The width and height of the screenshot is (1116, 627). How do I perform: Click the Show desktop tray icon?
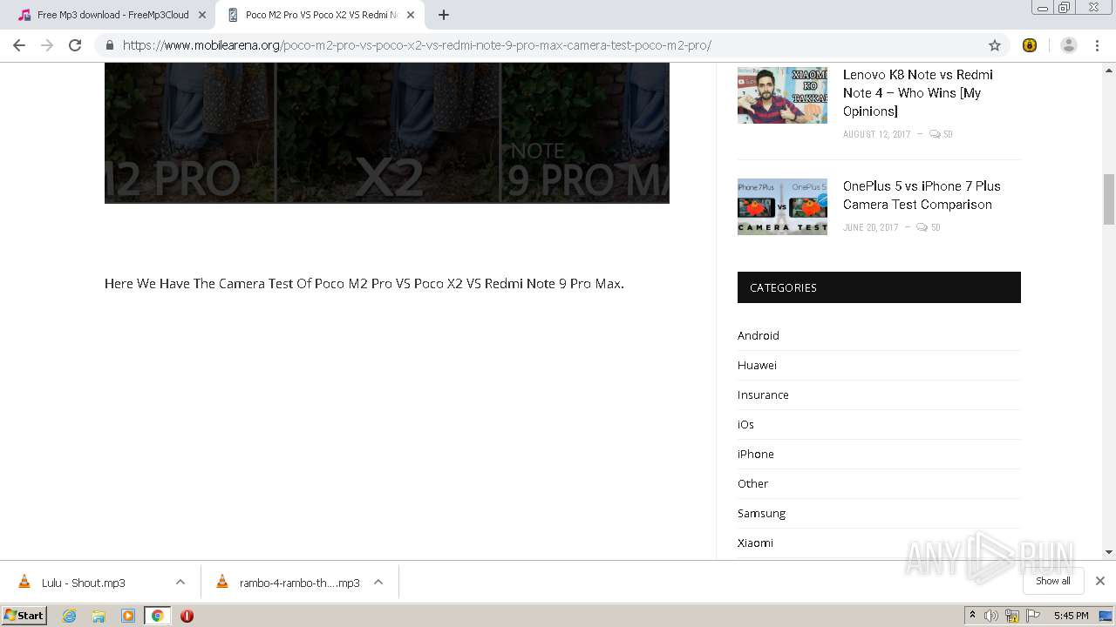click(1106, 616)
